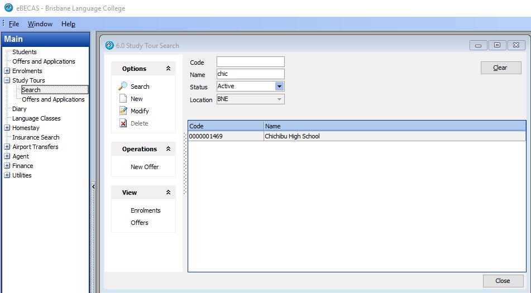Click the New document icon
Screen dimensions: 531x293
123,99
